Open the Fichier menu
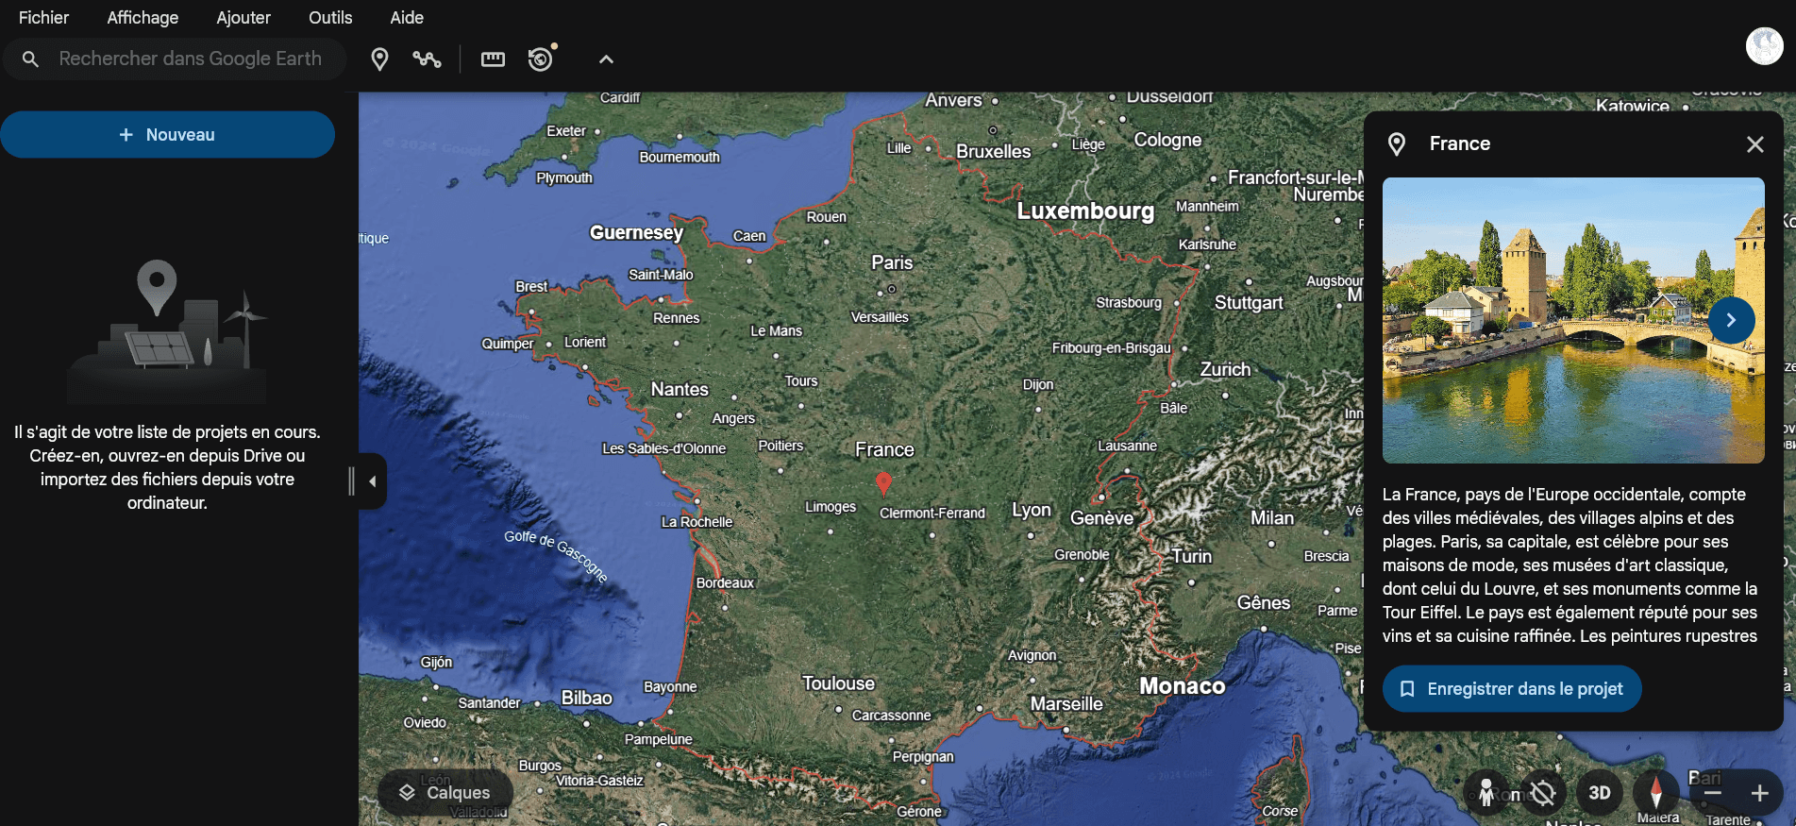 [x=43, y=17]
